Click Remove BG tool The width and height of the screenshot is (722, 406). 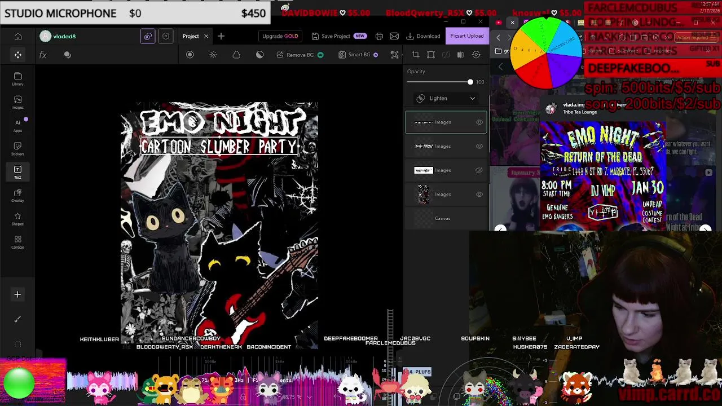(x=300, y=55)
